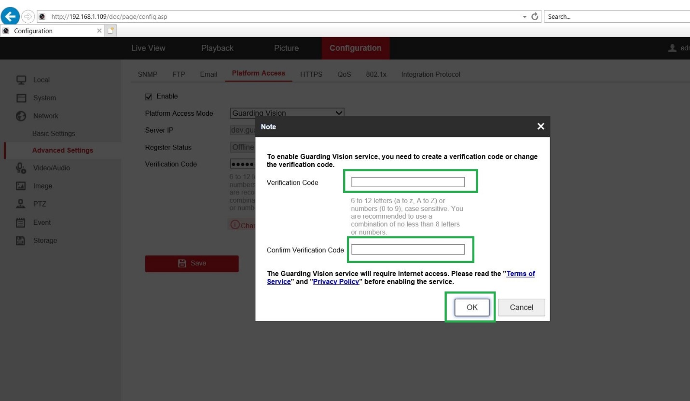The width and height of the screenshot is (690, 401).
Task: Switch to Picture tab
Action: click(x=286, y=48)
